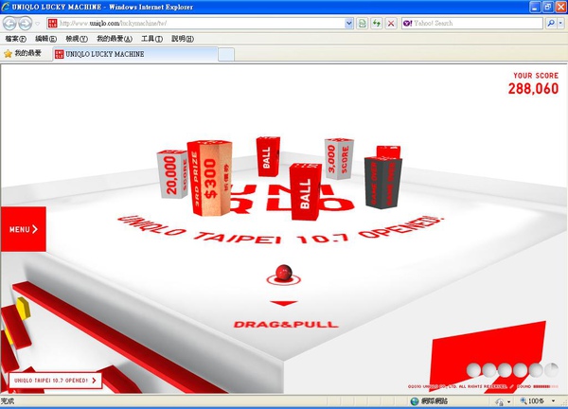The width and height of the screenshot is (568, 409).
Task: Open a new blank tab button
Action: click(x=226, y=55)
